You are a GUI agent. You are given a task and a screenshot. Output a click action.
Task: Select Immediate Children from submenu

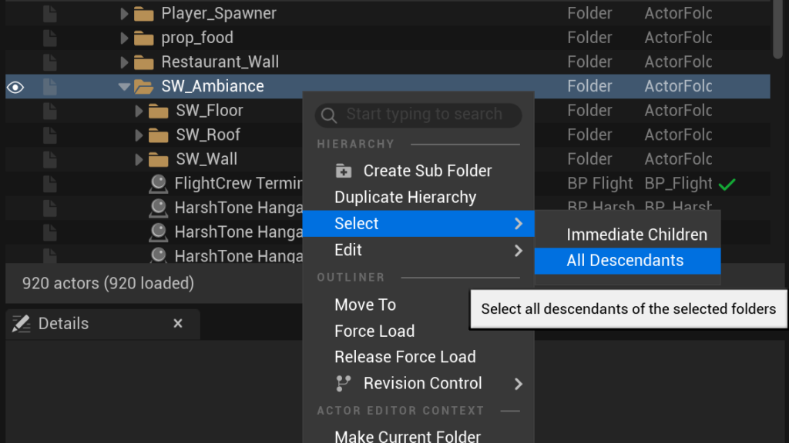(x=636, y=235)
